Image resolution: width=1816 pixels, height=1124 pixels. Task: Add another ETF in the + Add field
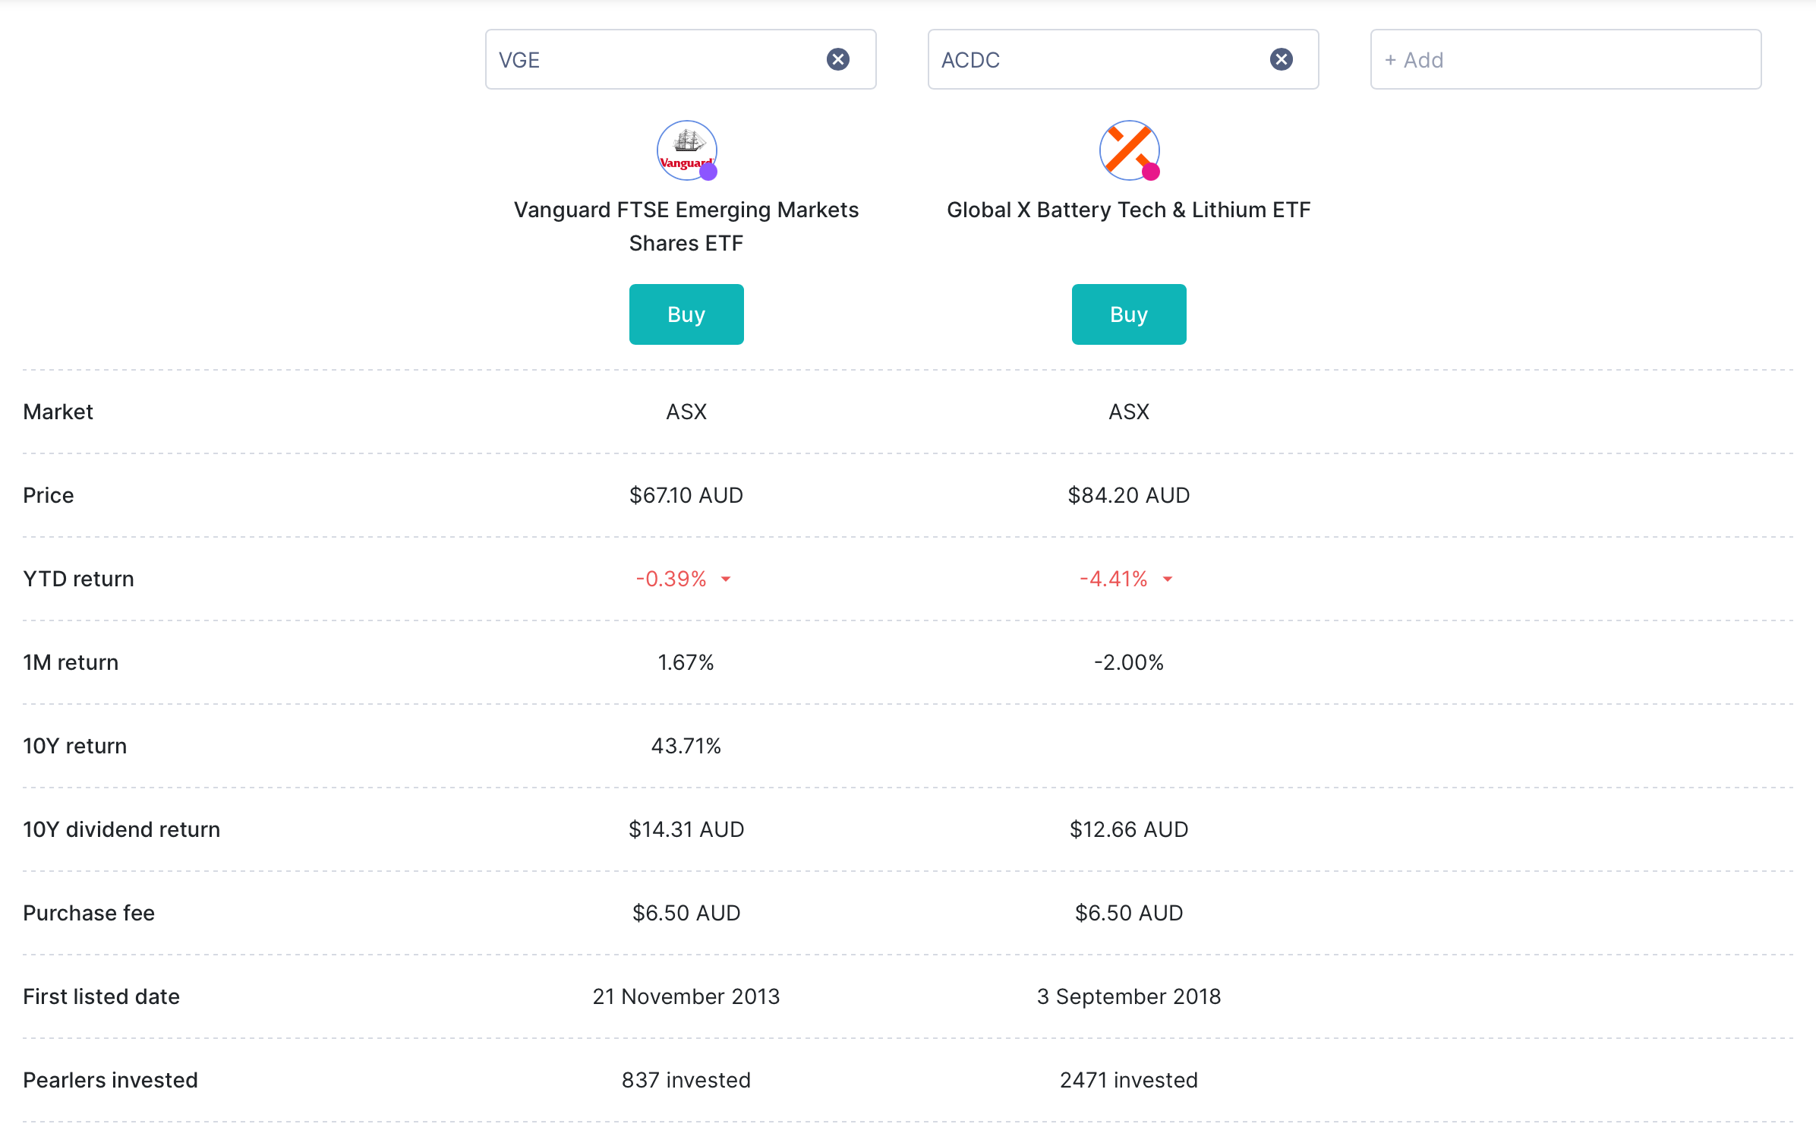pyautogui.click(x=1565, y=59)
